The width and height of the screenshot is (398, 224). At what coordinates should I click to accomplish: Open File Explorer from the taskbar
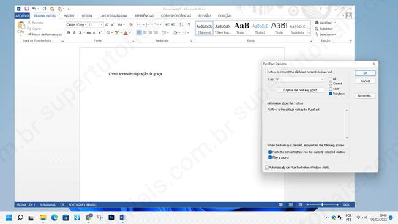(43, 218)
